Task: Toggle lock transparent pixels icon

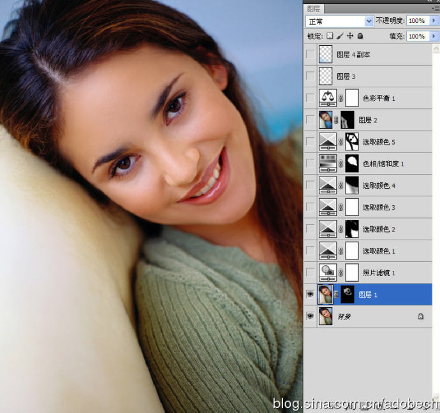Action: pos(330,36)
